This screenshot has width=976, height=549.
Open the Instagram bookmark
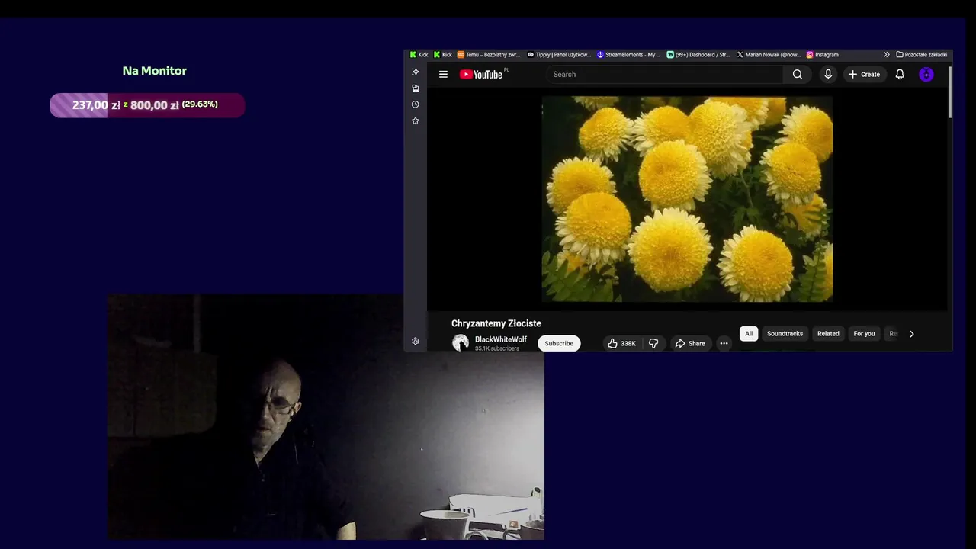(823, 55)
